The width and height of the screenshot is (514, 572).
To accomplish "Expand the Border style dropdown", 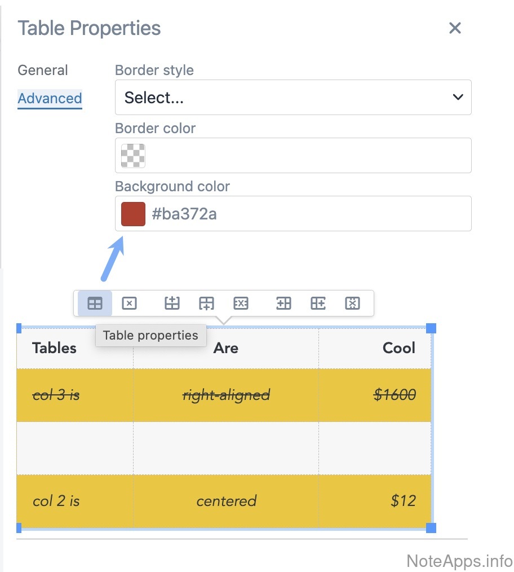I will (x=293, y=98).
